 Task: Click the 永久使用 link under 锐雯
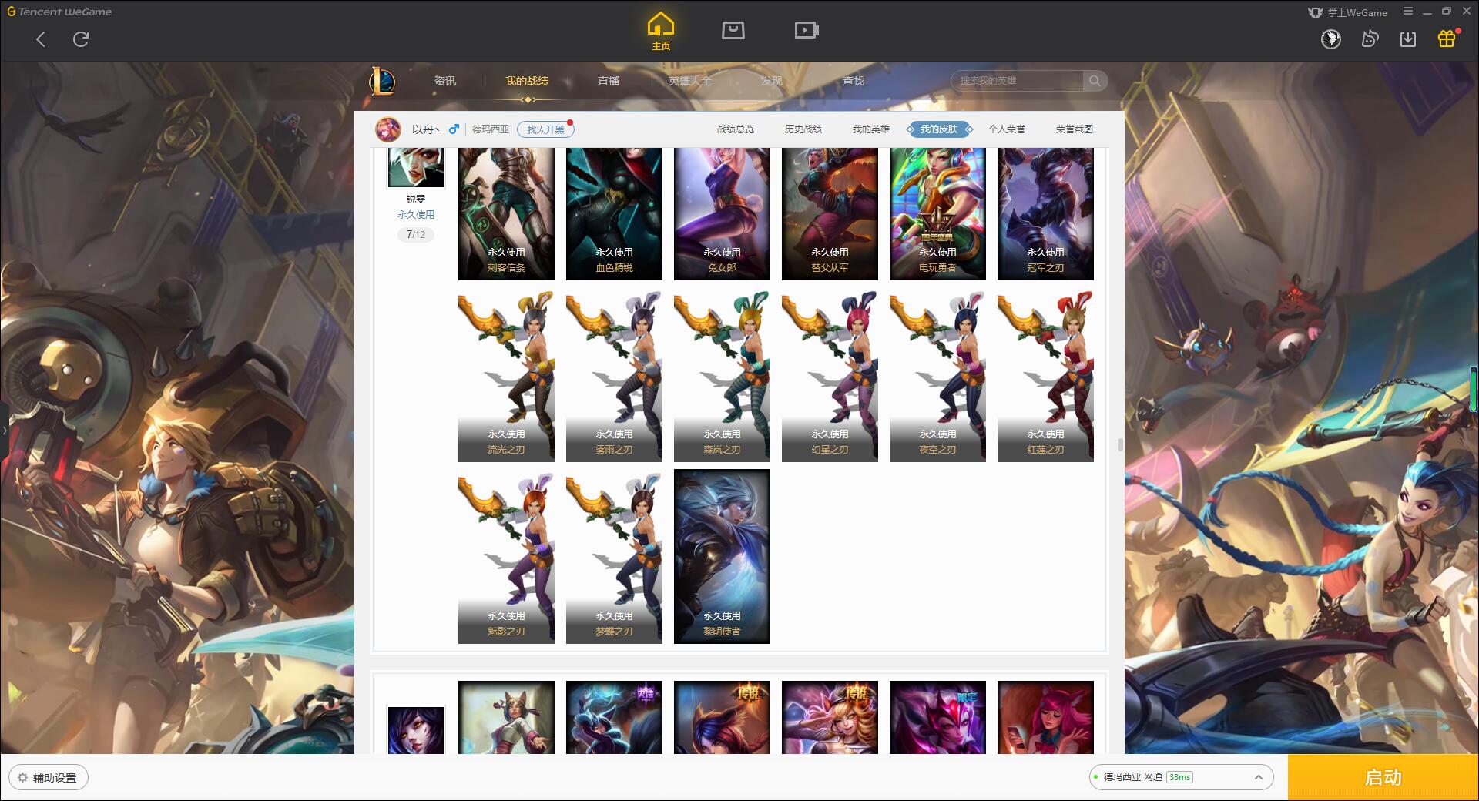click(x=416, y=215)
